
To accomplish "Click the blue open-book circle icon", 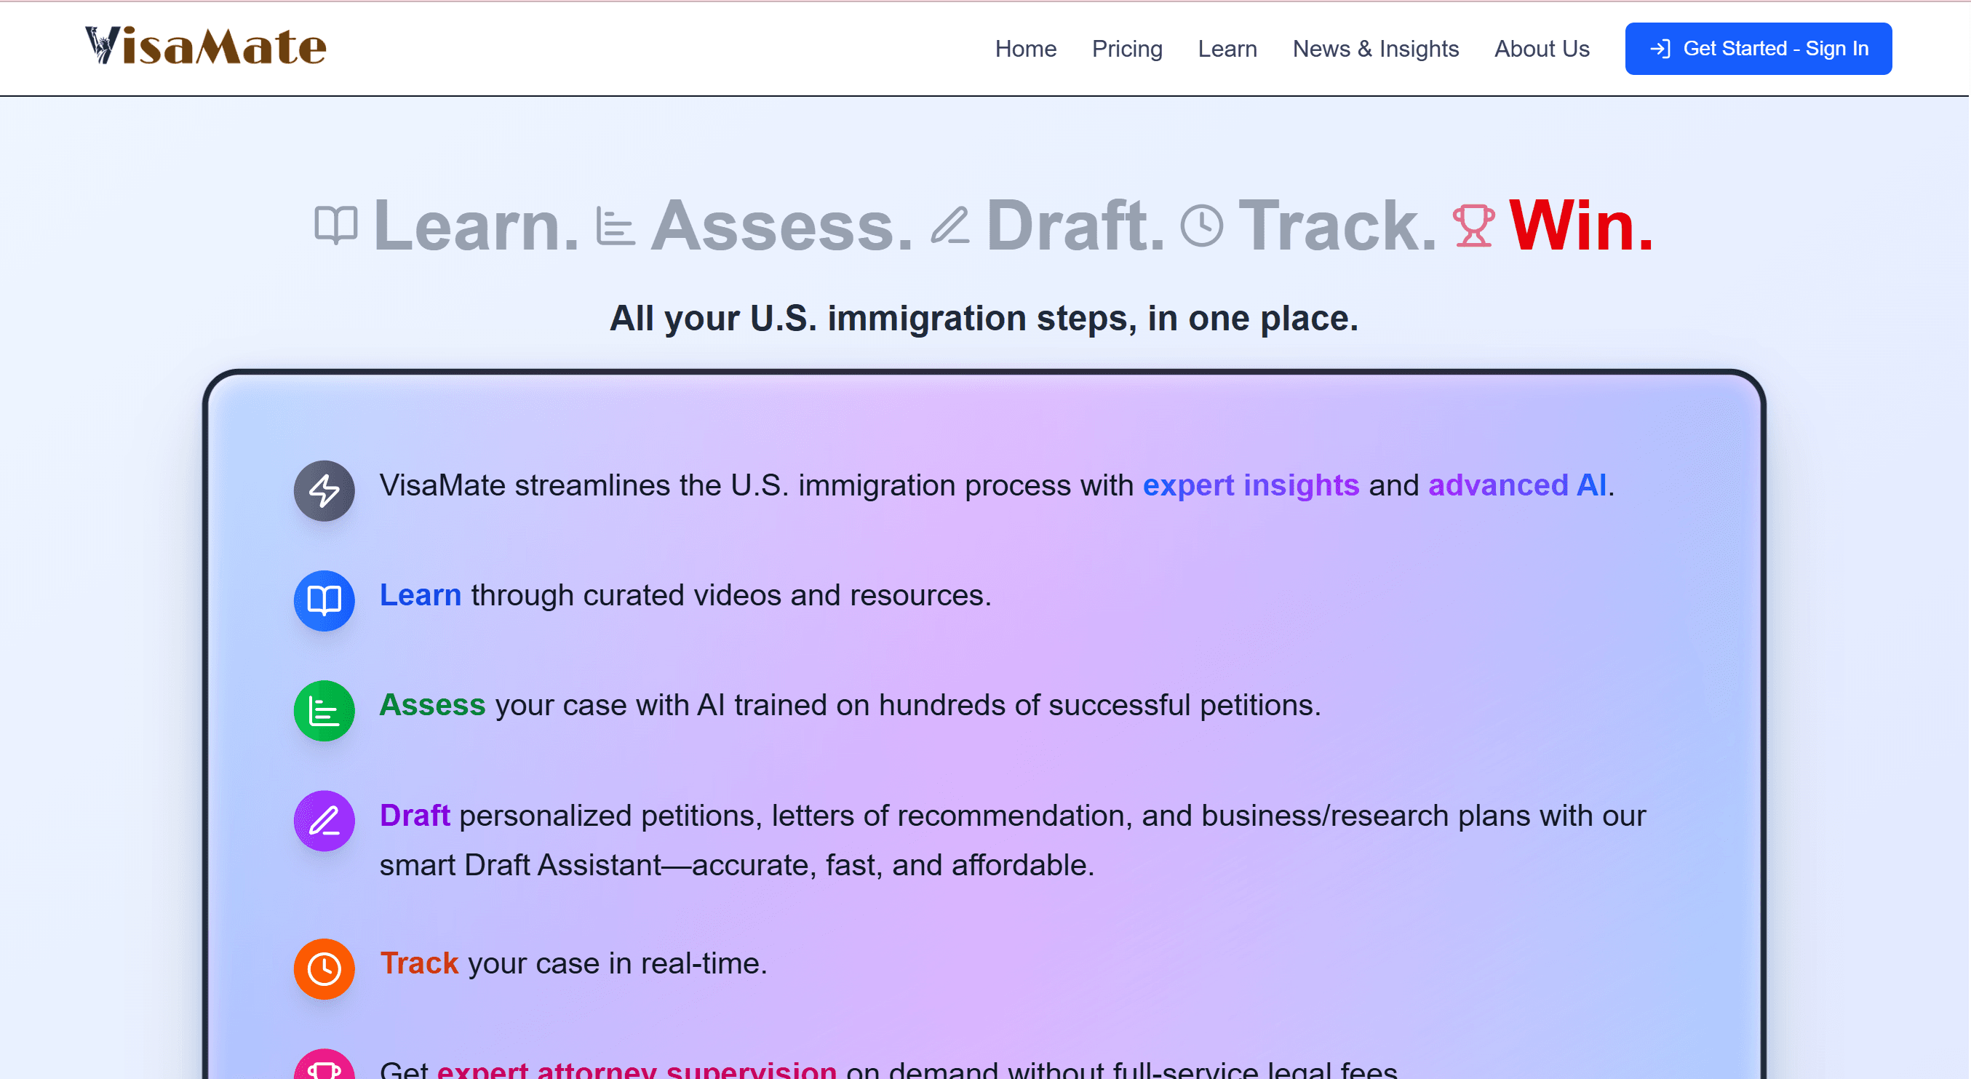I will tap(324, 601).
